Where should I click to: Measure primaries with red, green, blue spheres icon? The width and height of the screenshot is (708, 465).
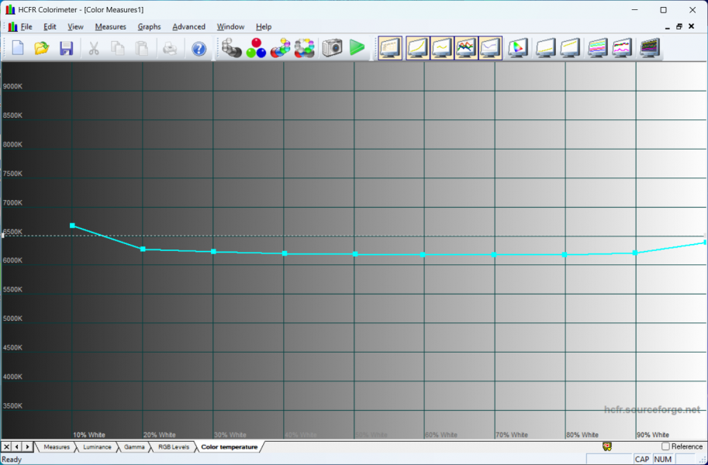(x=256, y=48)
